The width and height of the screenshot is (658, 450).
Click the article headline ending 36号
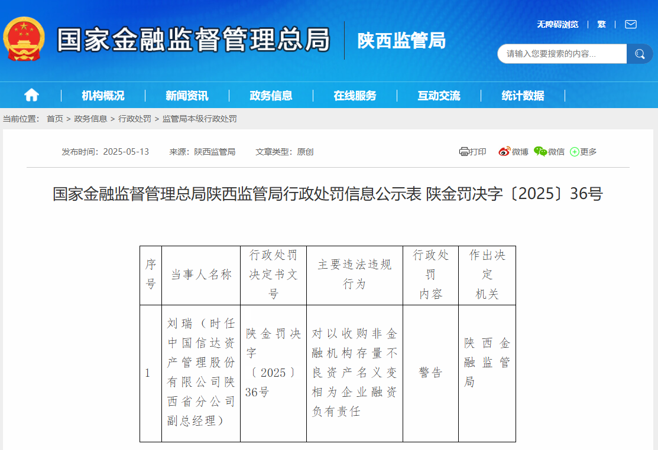tap(328, 194)
